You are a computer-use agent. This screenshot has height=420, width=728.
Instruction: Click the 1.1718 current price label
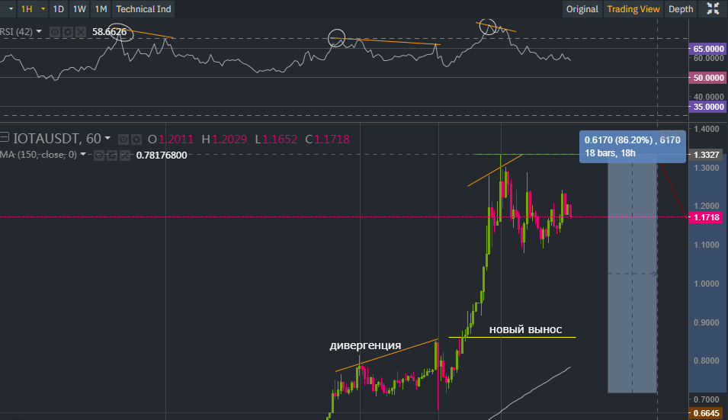point(706,217)
